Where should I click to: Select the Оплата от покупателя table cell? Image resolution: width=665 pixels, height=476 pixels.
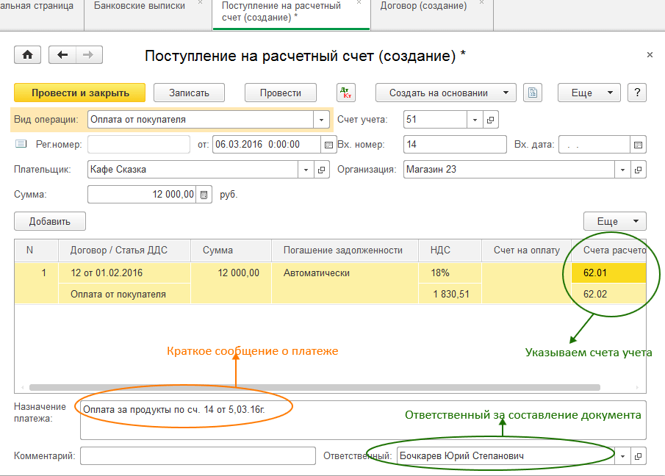coord(124,294)
